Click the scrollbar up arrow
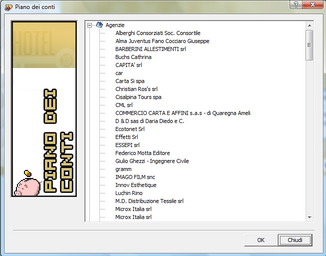Image resolution: width=326 pixels, height=256 pixels. pyautogui.click(x=310, y=25)
